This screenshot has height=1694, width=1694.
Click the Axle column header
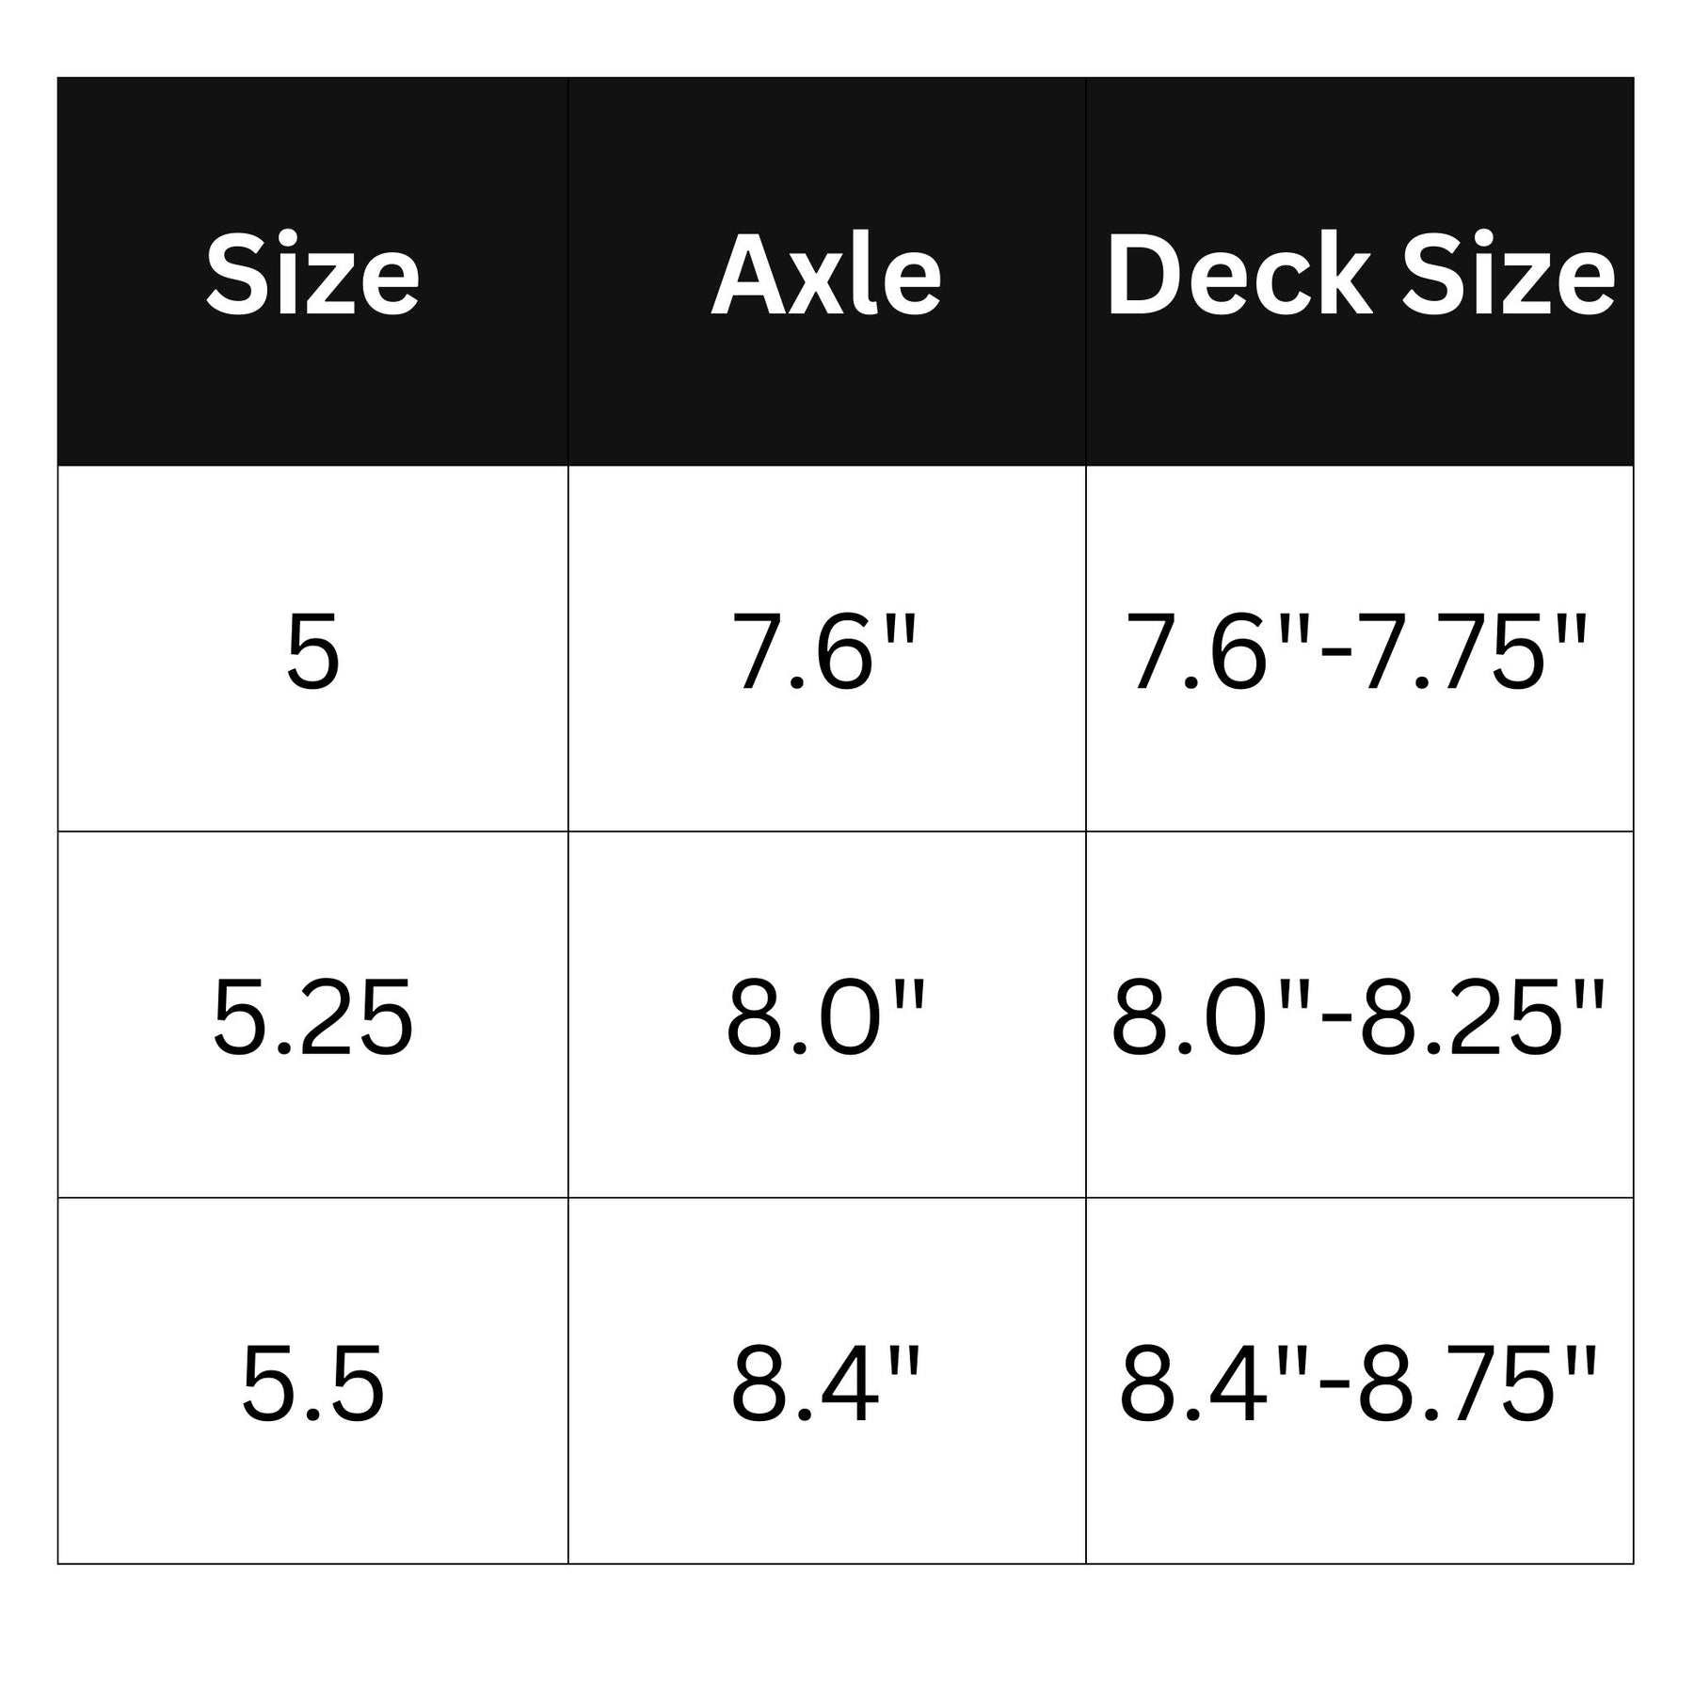[826, 271]
